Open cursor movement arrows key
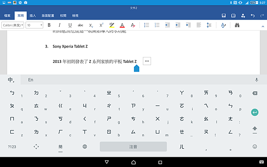 pyautogui.click(x=36, y=147)
